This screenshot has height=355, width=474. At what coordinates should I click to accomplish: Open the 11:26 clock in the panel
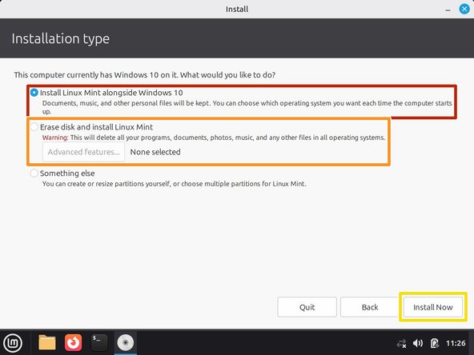tap(456, 343)
